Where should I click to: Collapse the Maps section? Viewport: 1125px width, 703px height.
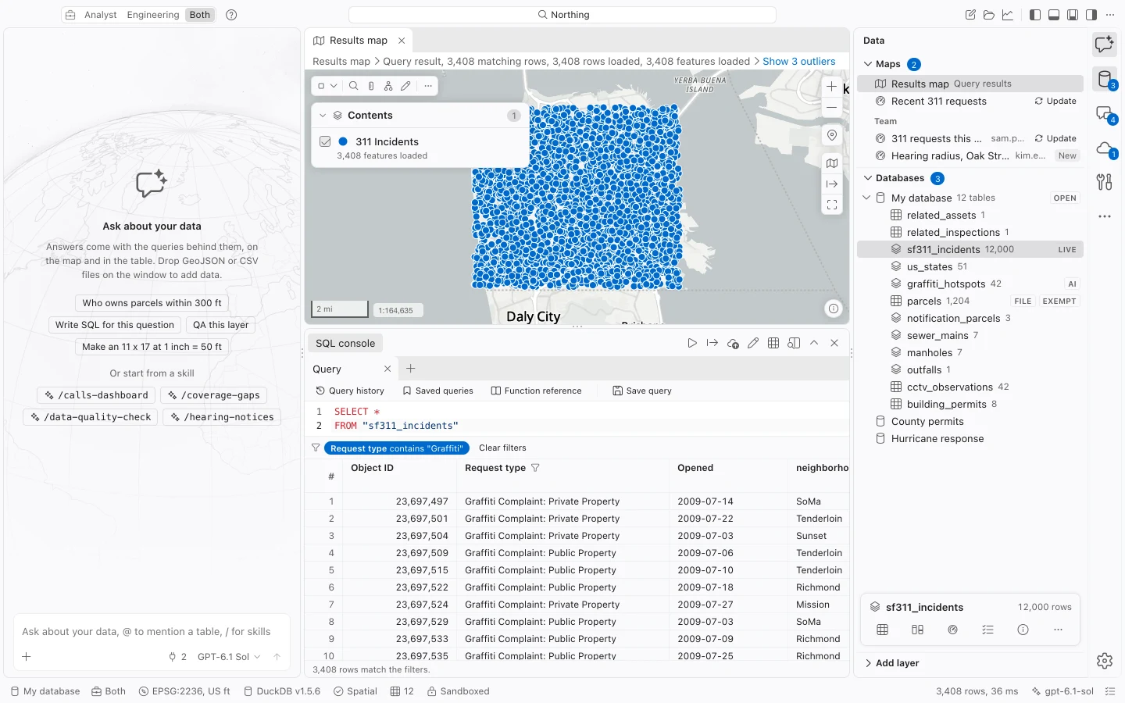[x=868, y=64]
